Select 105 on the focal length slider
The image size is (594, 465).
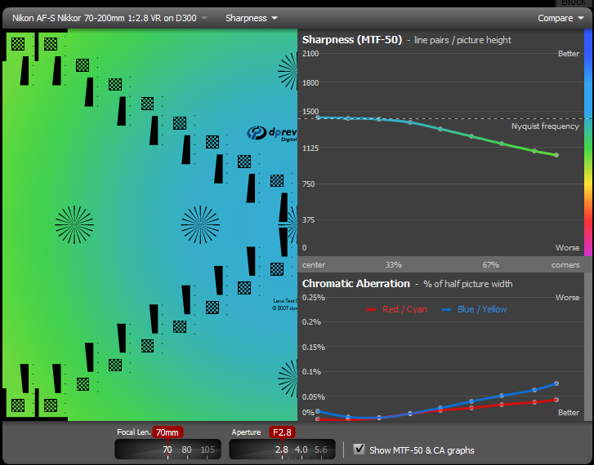click(x=207, y=449)
